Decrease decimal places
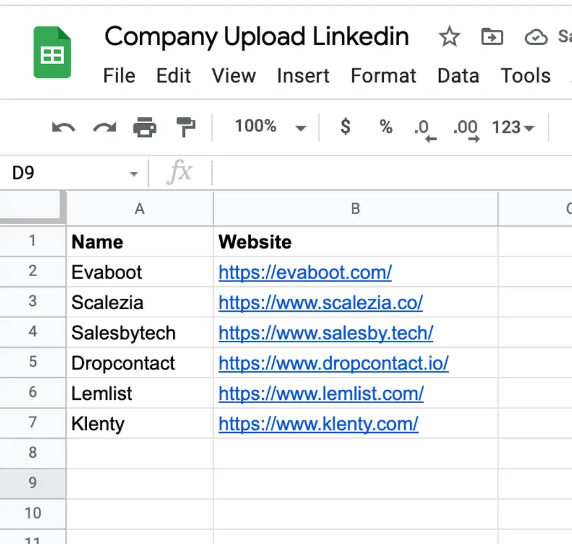572x544 pixels. (423, 127)
